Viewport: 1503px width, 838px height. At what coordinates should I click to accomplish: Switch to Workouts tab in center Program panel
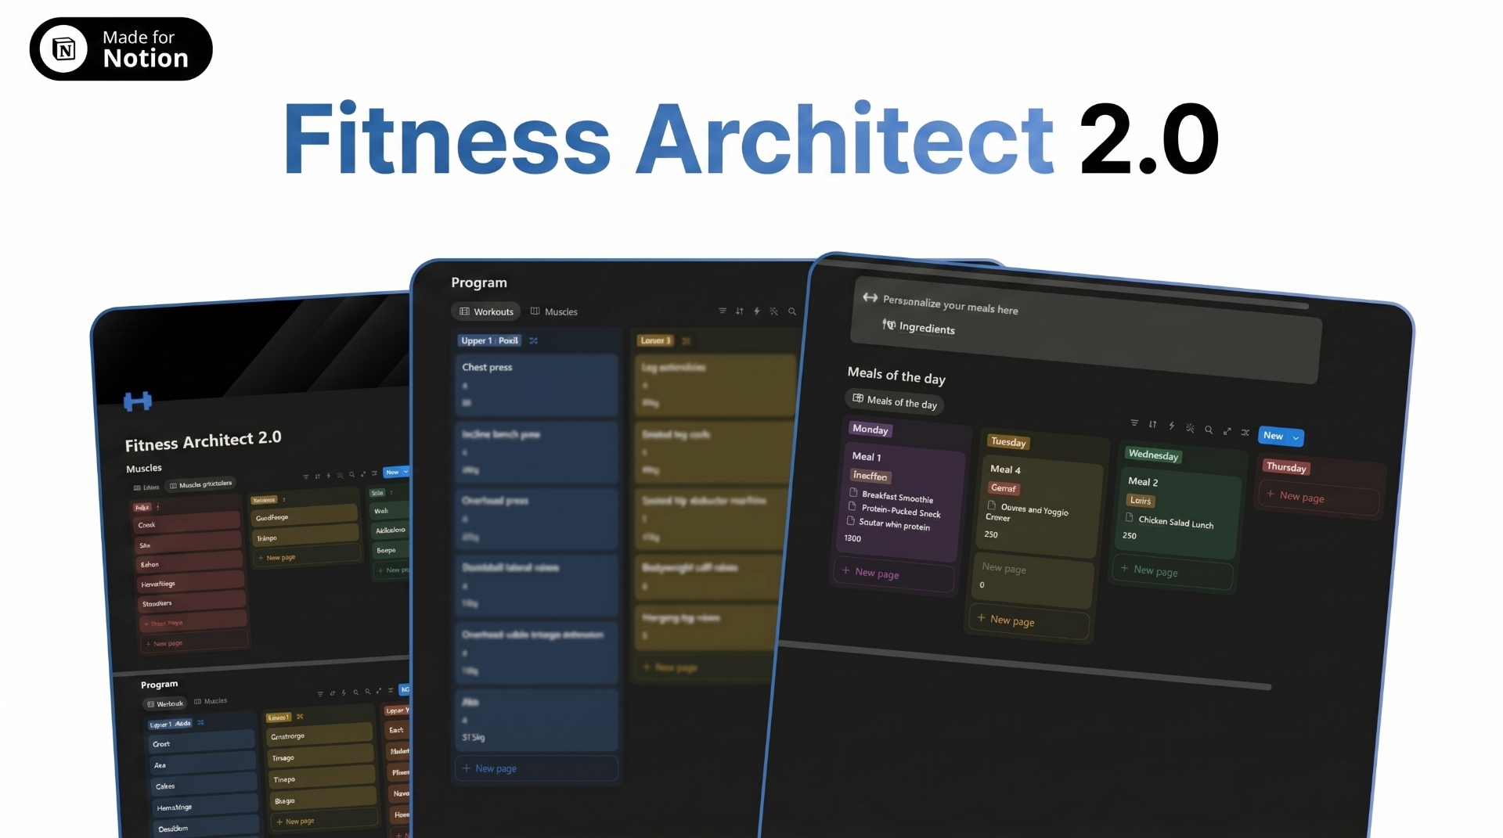click(487, 311)
